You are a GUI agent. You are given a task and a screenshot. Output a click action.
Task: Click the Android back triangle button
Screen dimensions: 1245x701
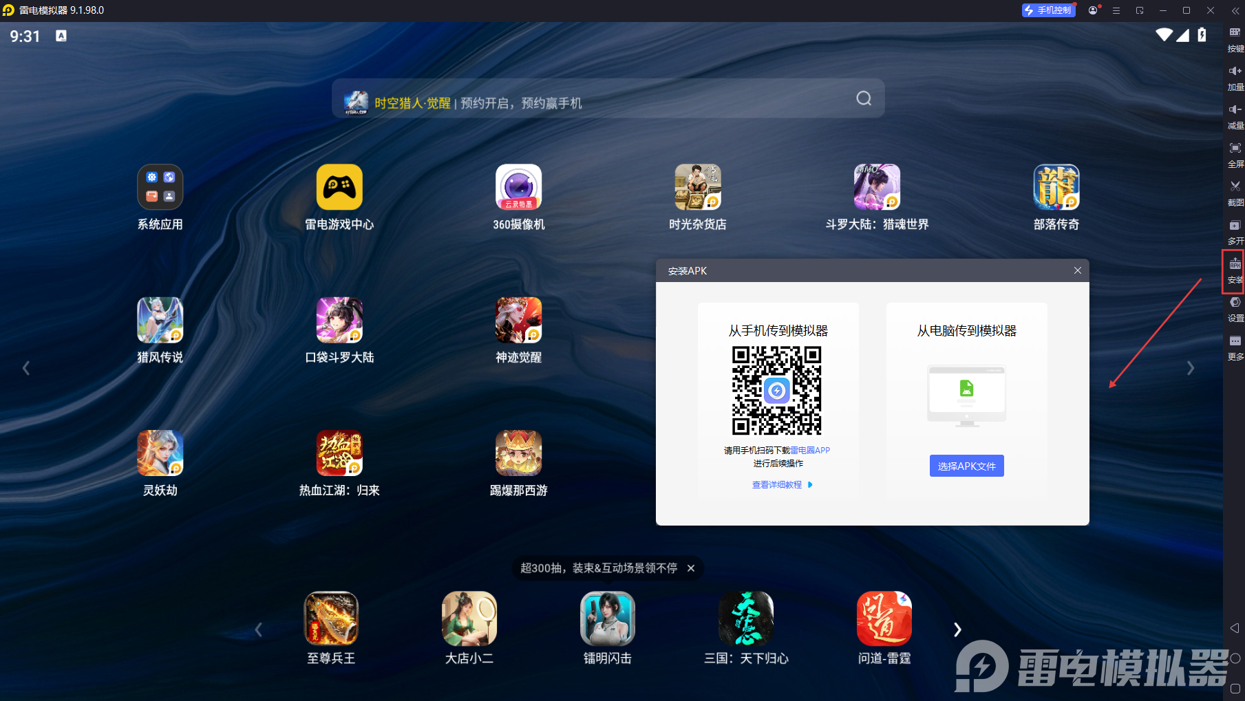click(x=1235, y=628)
